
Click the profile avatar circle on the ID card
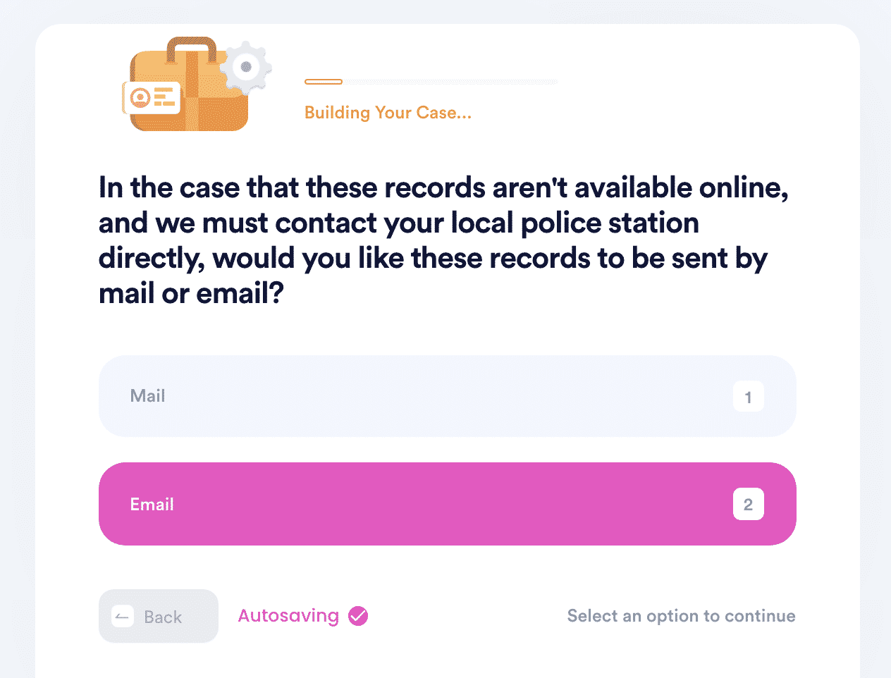point(140,97)
